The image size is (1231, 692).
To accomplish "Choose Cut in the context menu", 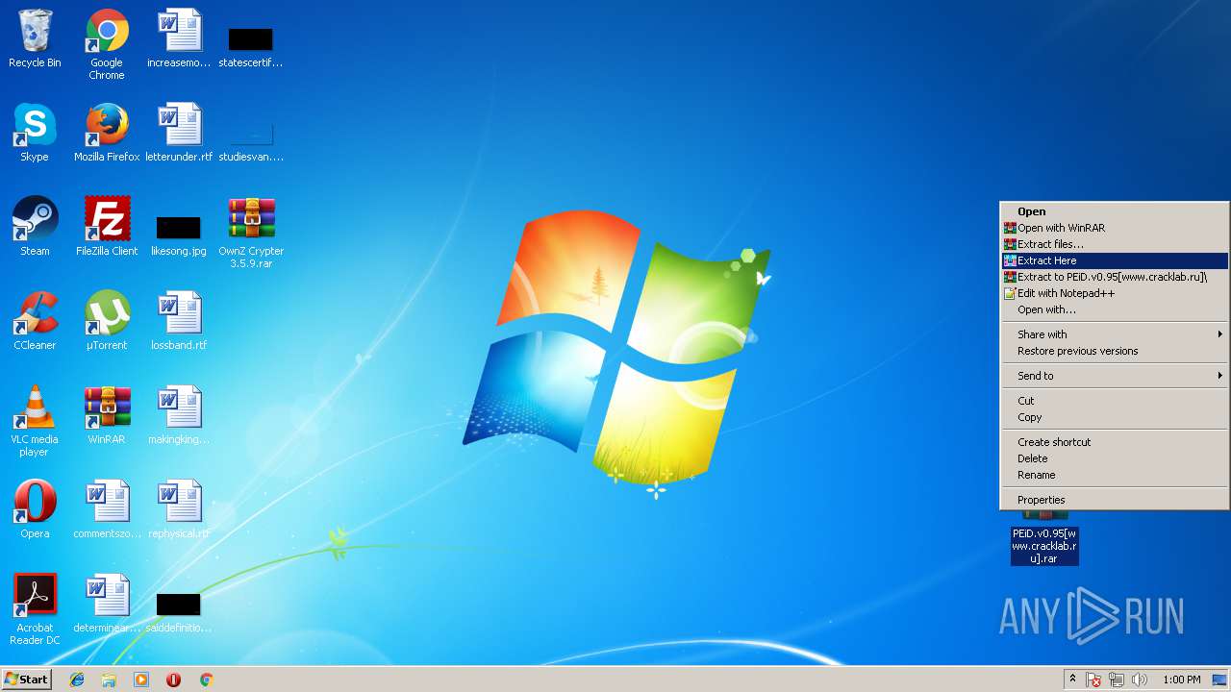I will [1115, 401].
